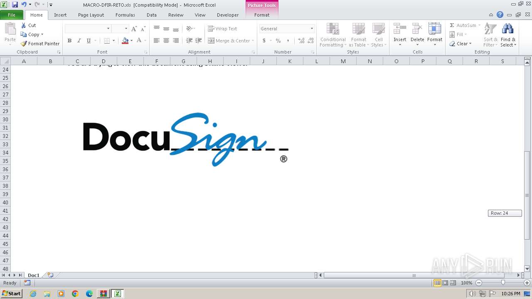This screenshot has width=532, height=299.
Task: Click Increase Indent icon
Action: [199, 41]
